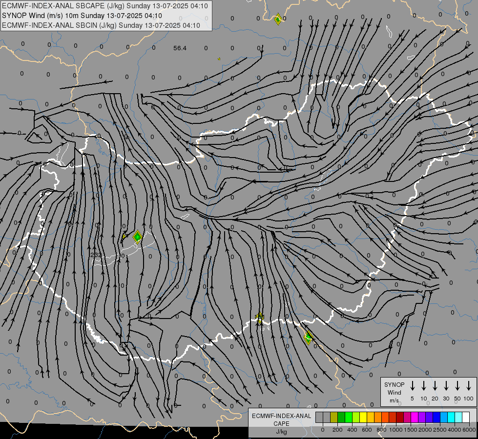This screenshot has width=478, height=439.
Task: Click the 200 label under the CAPE colorbar
Action: pos(337,430)
